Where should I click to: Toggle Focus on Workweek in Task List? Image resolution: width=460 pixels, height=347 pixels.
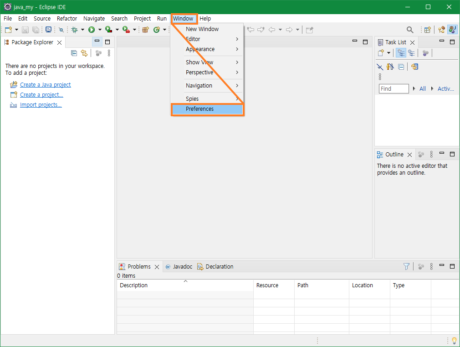click(425, 53)
